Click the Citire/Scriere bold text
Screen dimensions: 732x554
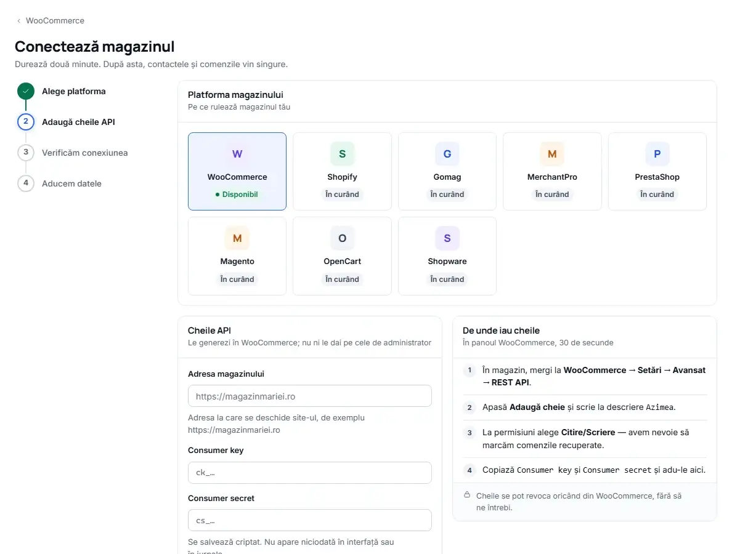(x=588, y=432)
